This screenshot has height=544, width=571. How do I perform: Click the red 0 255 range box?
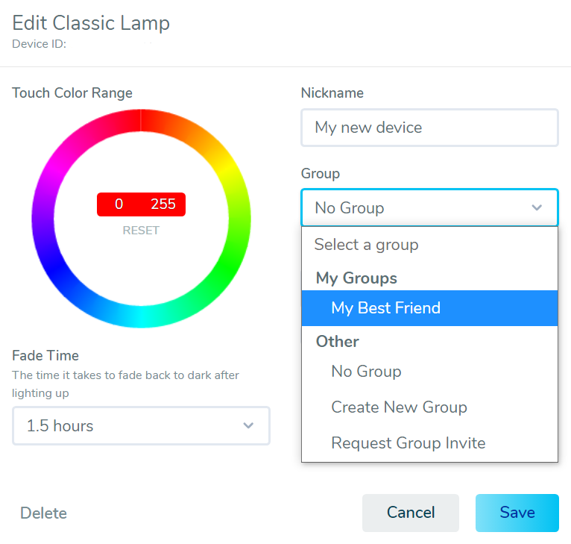pos(141,204)
